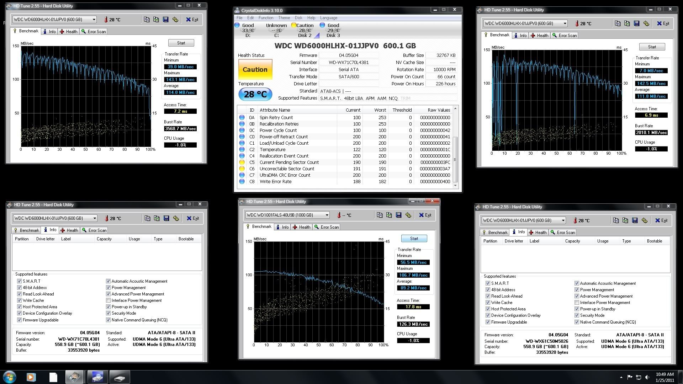Open the Theme menu in CrystalDiskInfo

[284, 18]
